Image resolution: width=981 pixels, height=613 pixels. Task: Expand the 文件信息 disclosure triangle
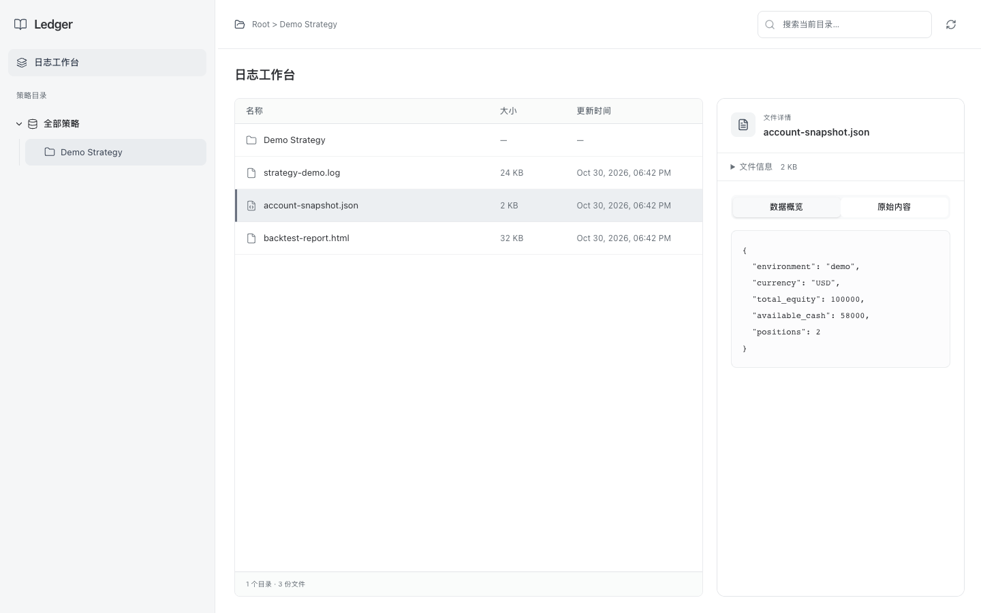tap(733, 167)
